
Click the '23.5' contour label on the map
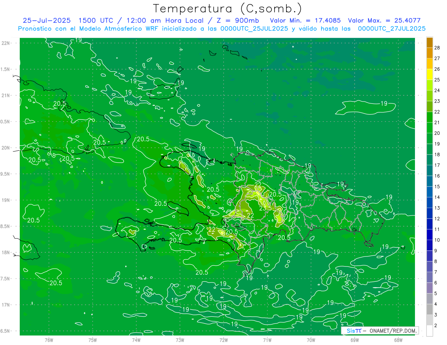(265, 208)
